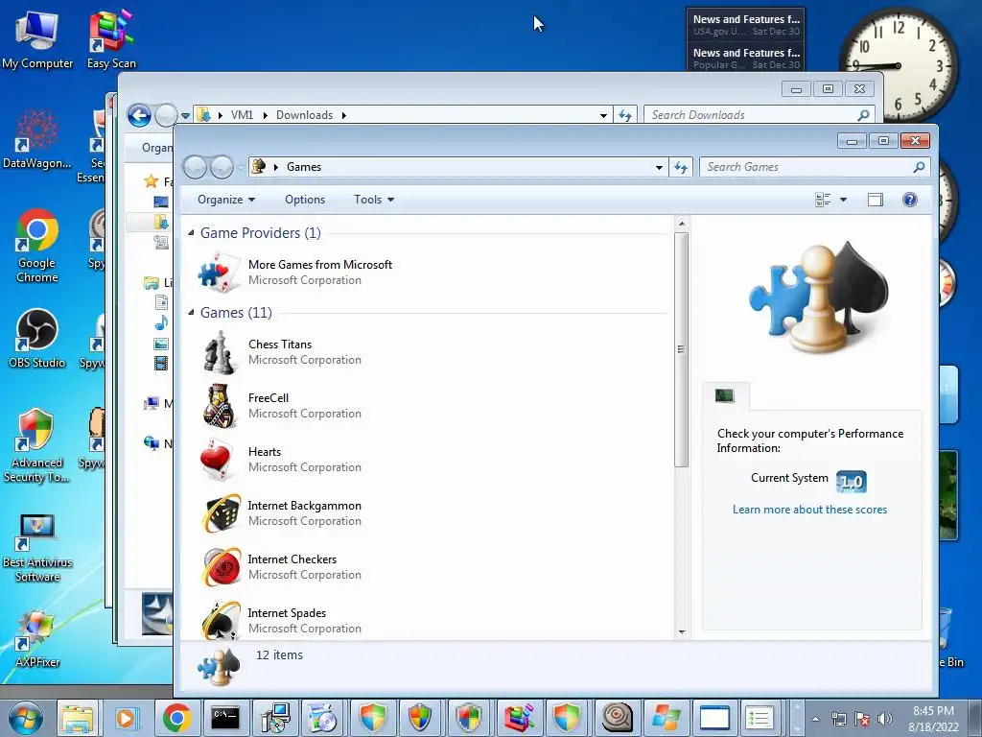Open Best Antivirus Software shortcut

pos(37,548)
